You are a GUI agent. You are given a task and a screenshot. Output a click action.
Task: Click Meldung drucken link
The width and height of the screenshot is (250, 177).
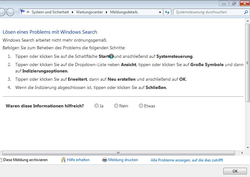coord(123,160)
